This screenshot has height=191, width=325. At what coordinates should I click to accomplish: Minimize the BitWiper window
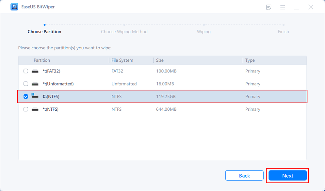pos(296,7)
